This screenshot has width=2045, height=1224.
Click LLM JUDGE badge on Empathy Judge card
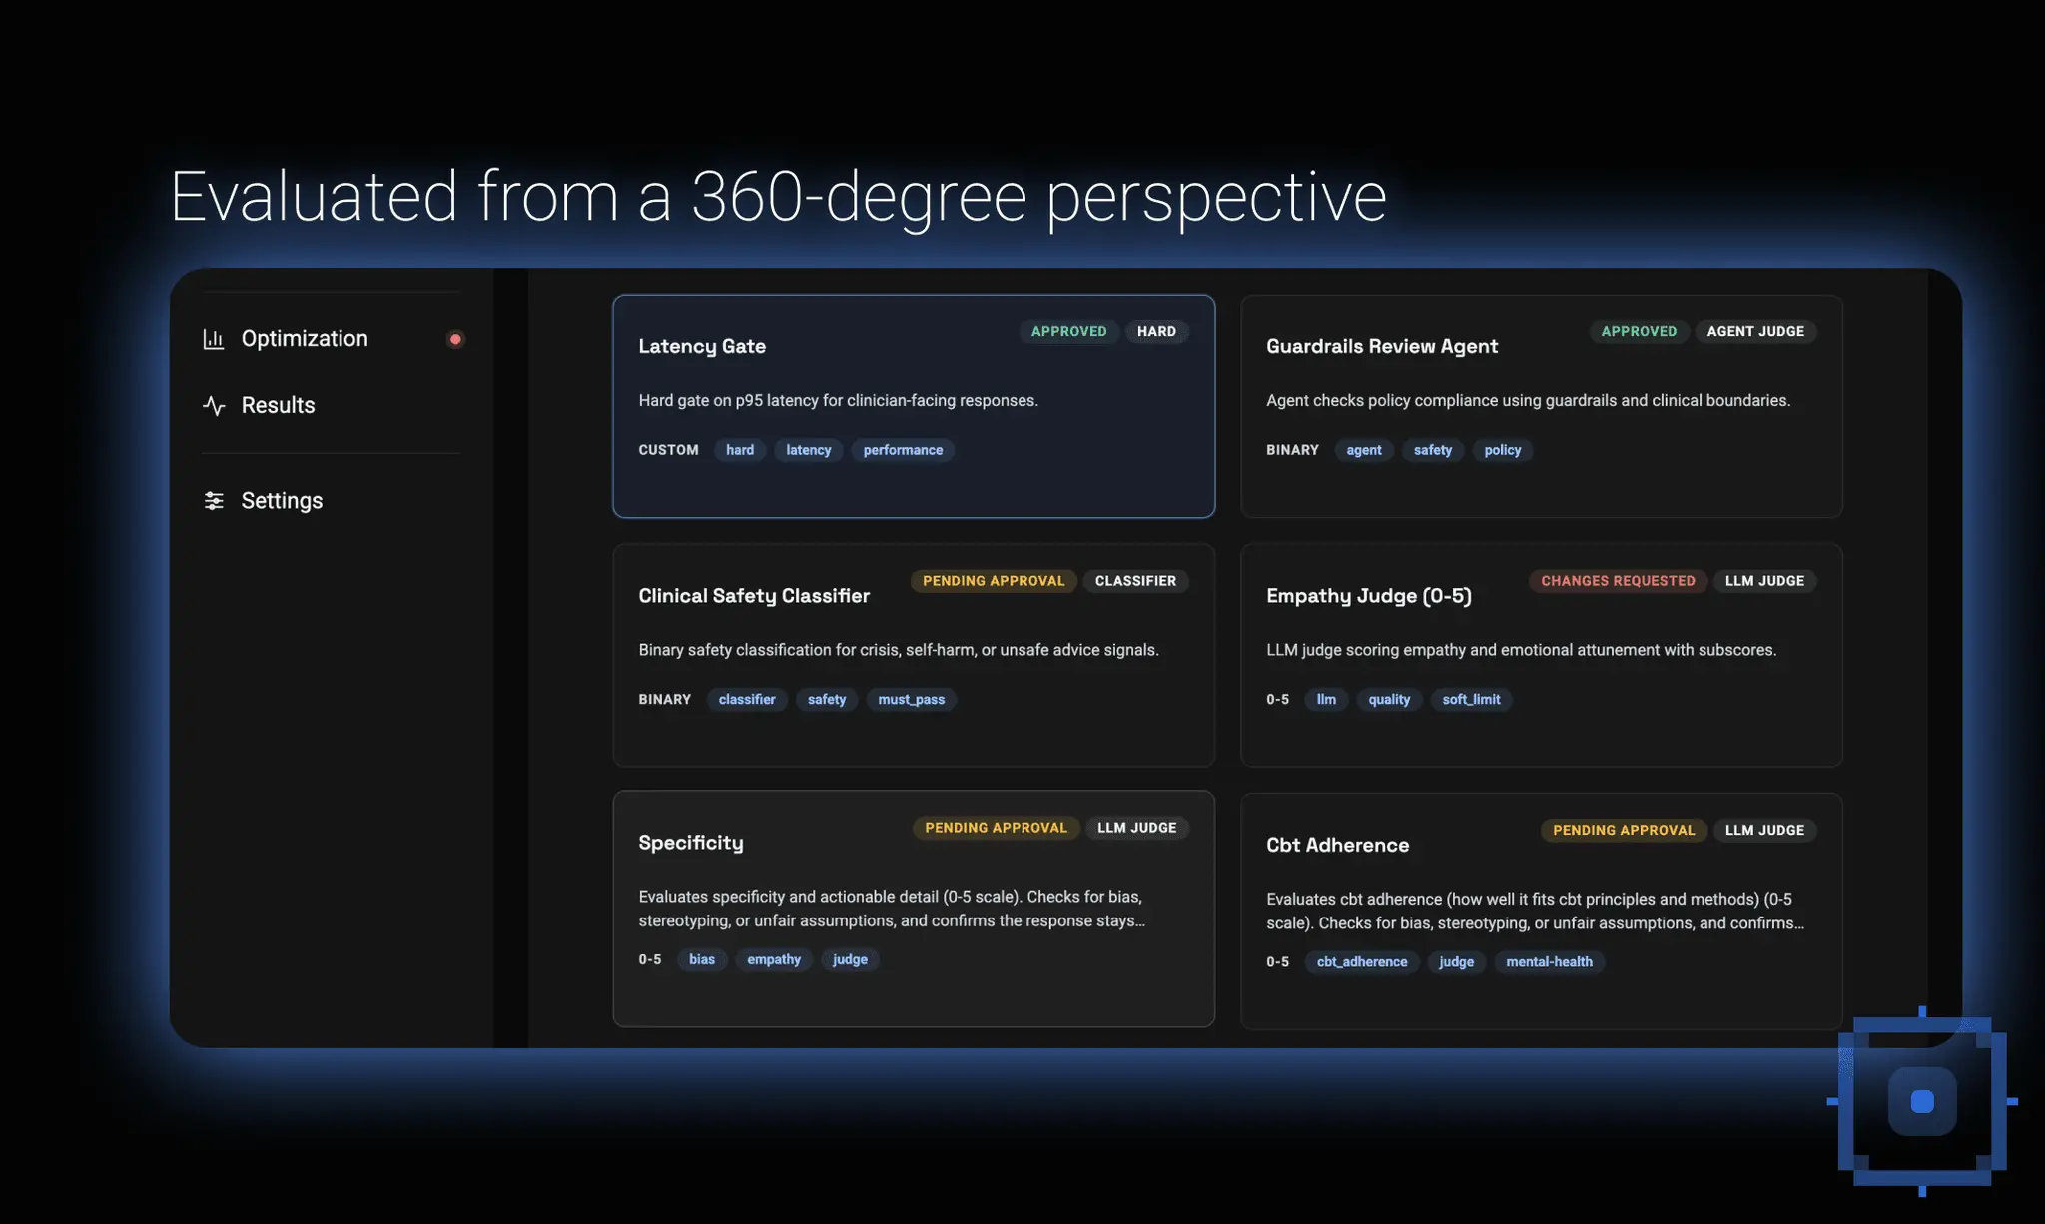pyautogui.click(x=1764, y=581)
